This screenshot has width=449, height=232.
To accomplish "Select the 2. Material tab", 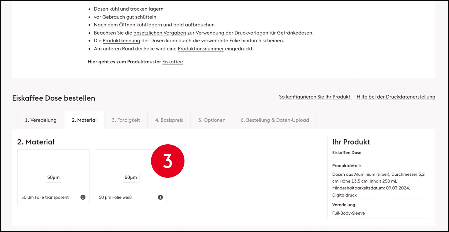I will point(84,120).
